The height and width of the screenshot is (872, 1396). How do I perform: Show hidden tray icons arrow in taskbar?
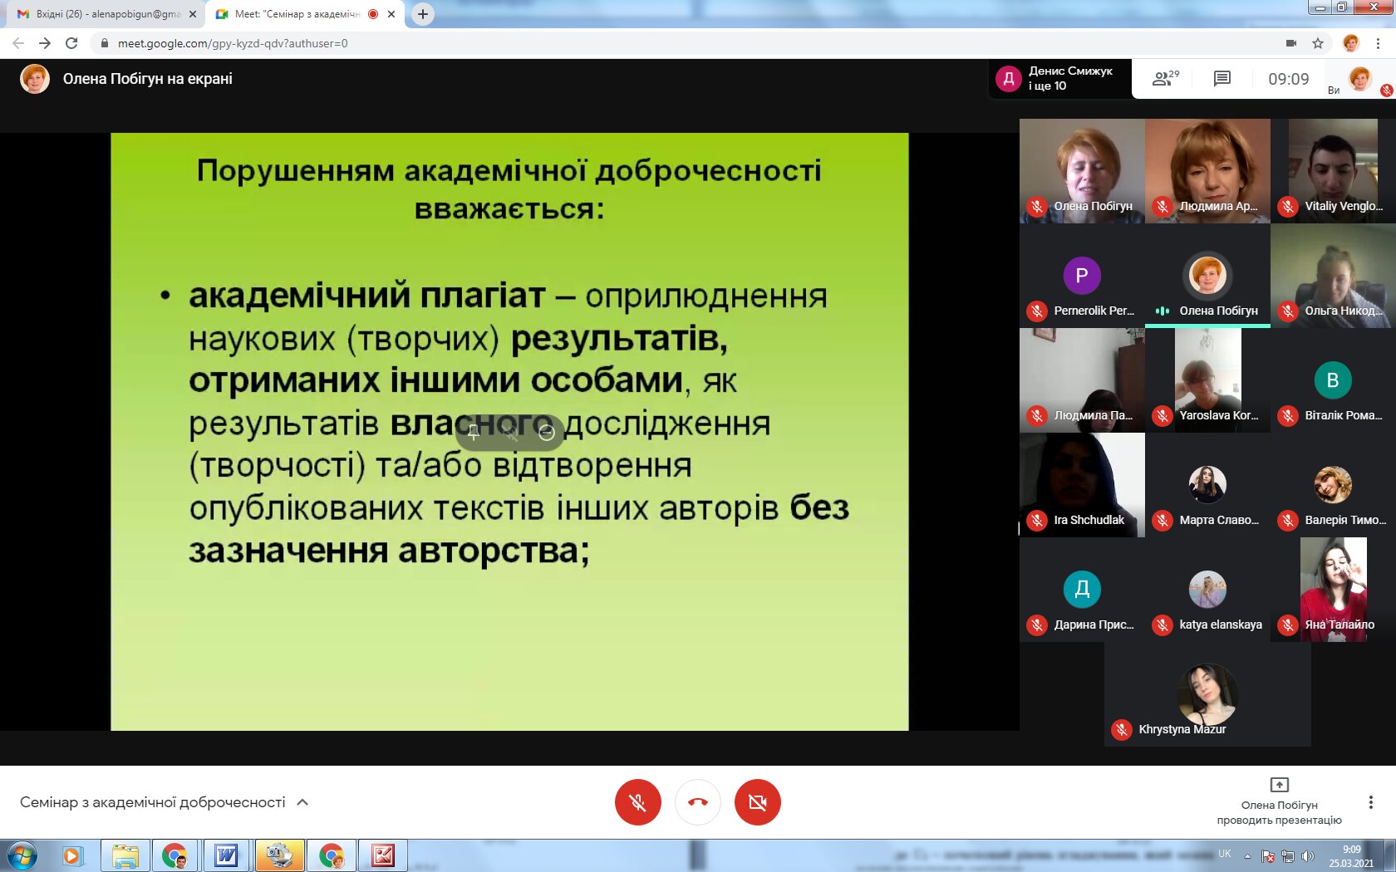point(1247,855)
